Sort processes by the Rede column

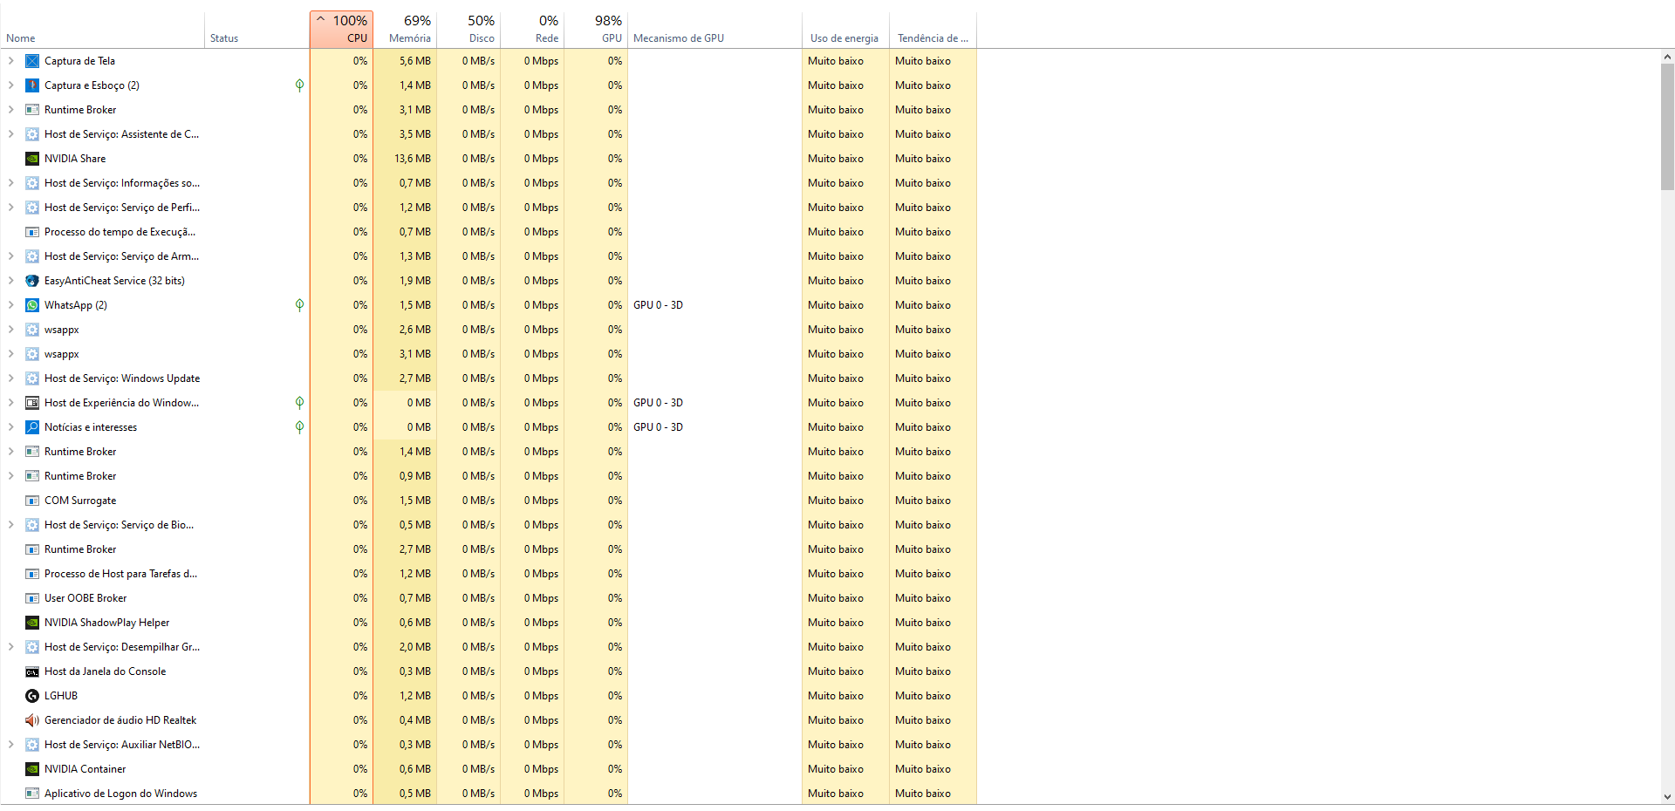pyautogui.click(x=532, y=30)
